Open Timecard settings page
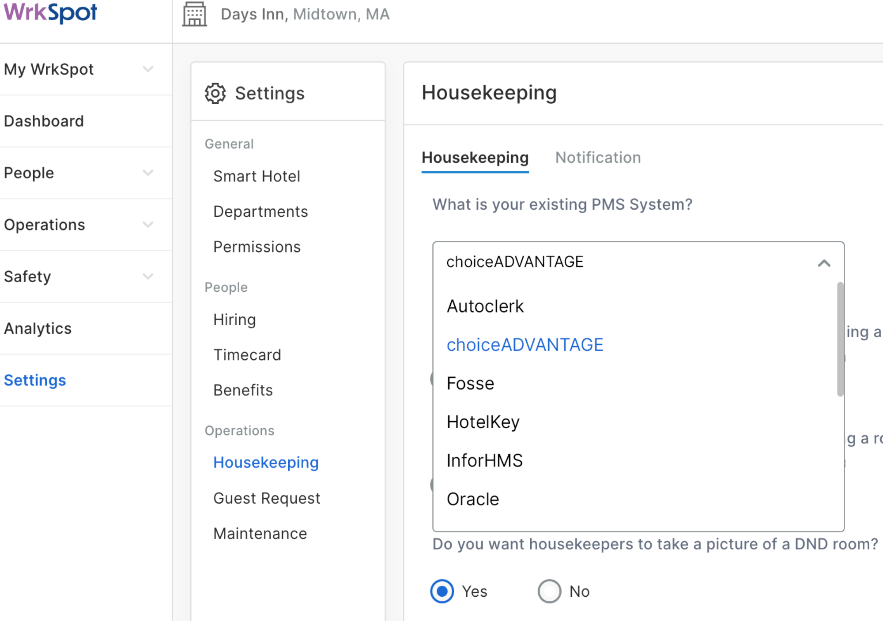This screenshot has height=621, width=883. (247, 355)
